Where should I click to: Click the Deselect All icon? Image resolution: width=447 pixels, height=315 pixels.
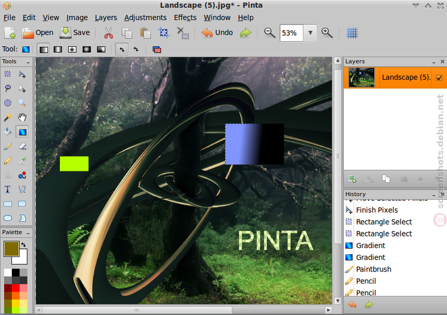click(183, 33)
